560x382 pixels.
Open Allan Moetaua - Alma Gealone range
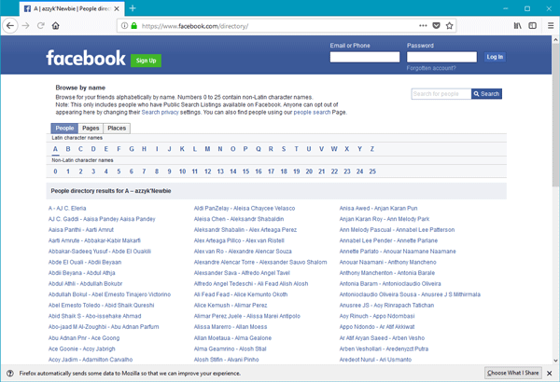(x=232, y=338)
